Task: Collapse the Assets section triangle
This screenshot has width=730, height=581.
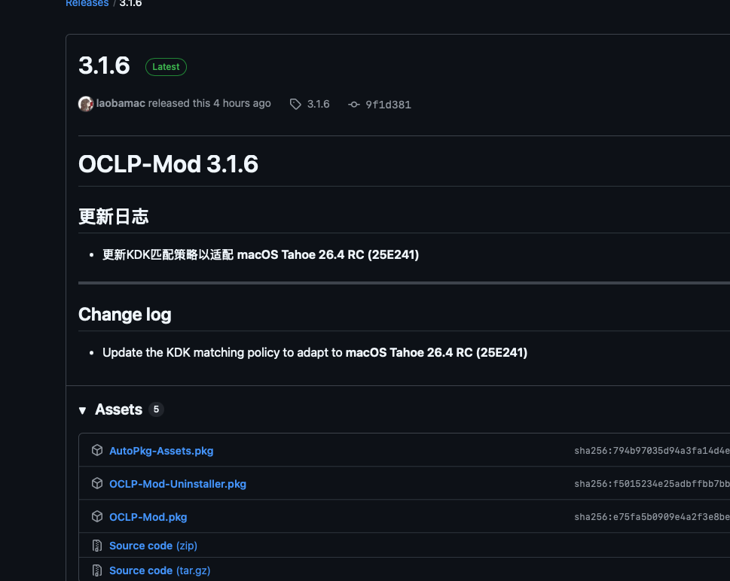Action: pos(83,410)
